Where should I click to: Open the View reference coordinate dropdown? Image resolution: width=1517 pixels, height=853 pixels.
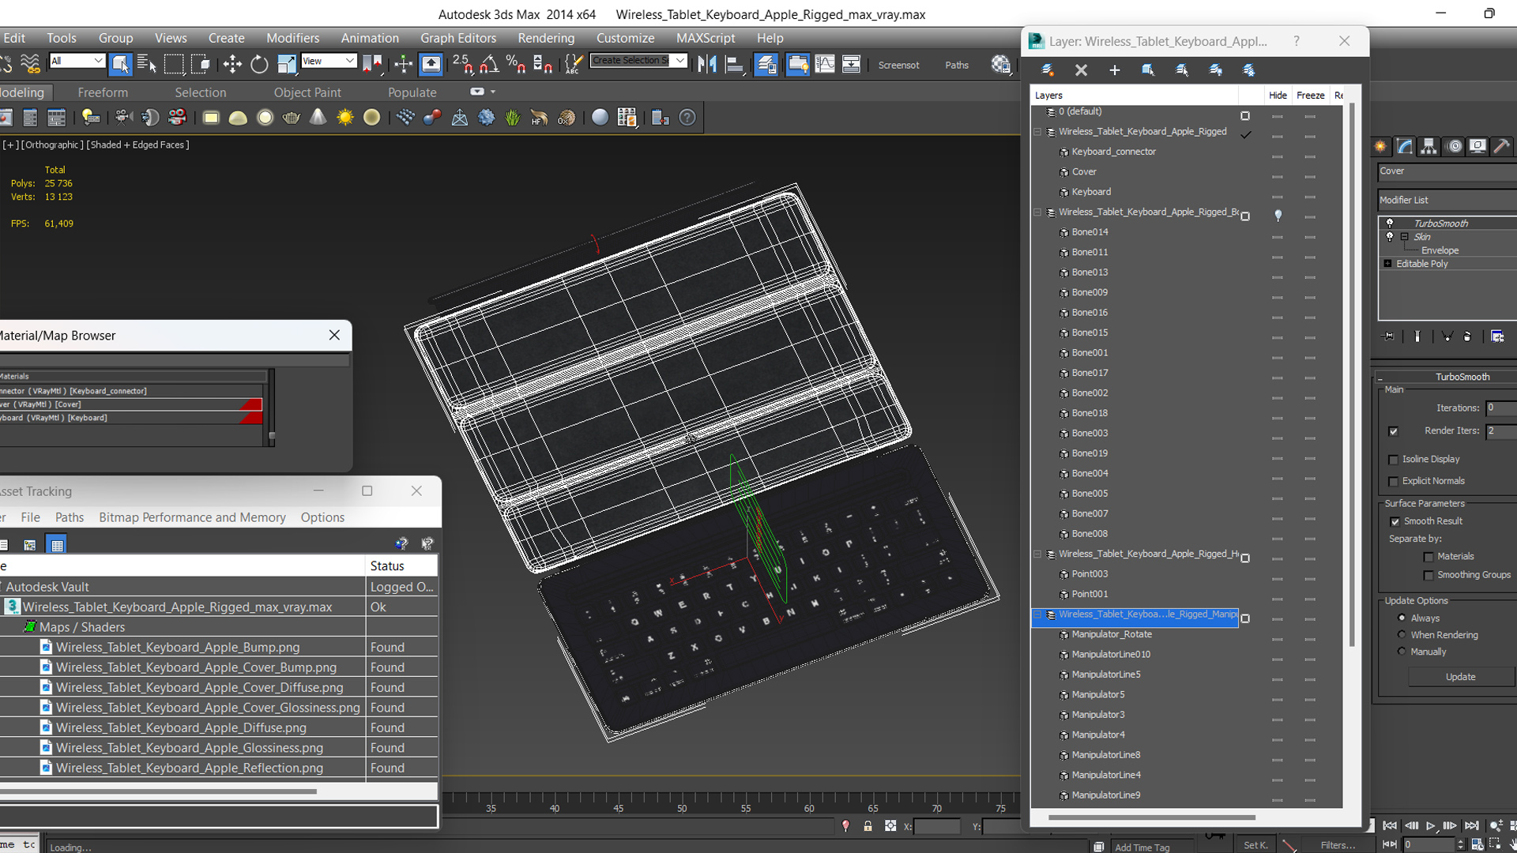tap(329, 61)
